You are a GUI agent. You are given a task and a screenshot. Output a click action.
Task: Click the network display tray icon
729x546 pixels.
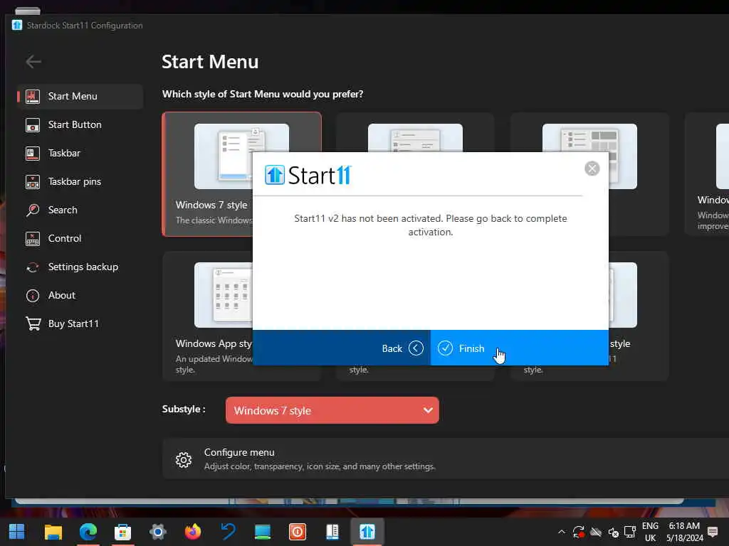pyautogui.click(x=631, y=532)
